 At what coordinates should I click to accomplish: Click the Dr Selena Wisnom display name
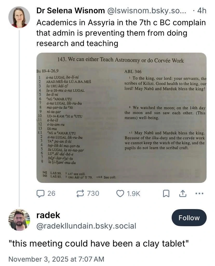click(71, 11)
